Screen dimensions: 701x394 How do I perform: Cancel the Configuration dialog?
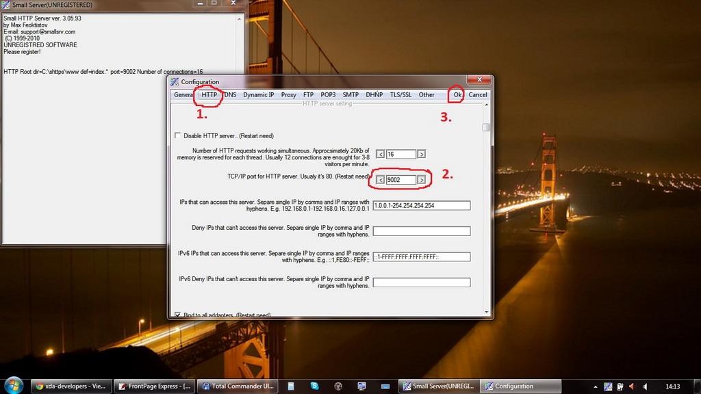477,94
